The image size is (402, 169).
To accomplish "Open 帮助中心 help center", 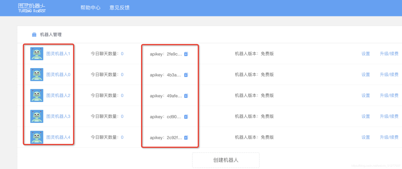I will pyautogui.click(x=90, y=8).
